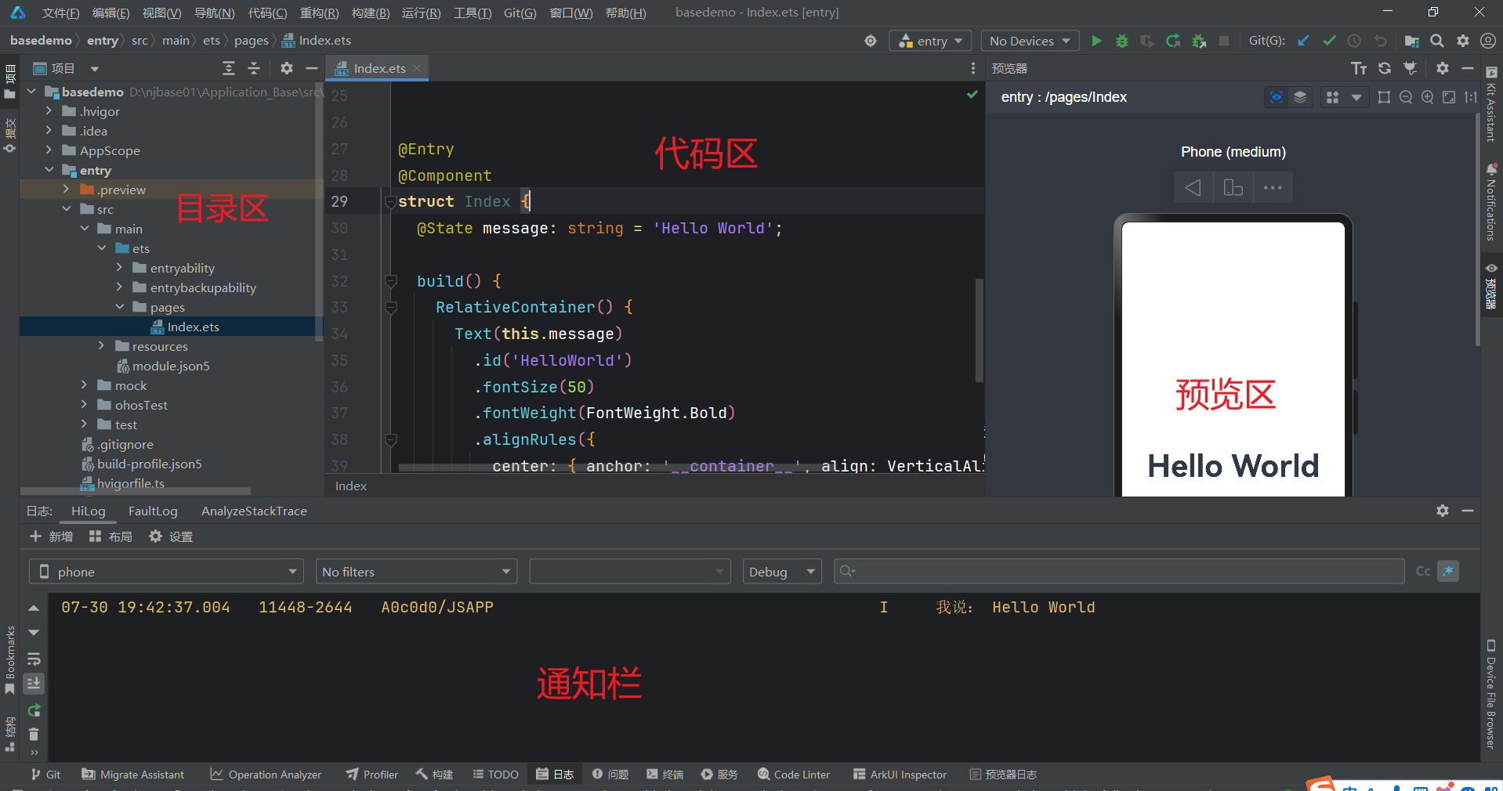Apply hot reload changes with green refresh arrow
1503x791 pixels.
tap(1173, 41)
